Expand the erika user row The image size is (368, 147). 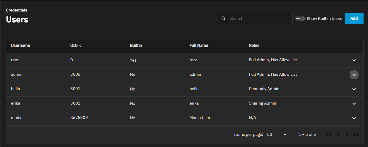pos(354,104)
